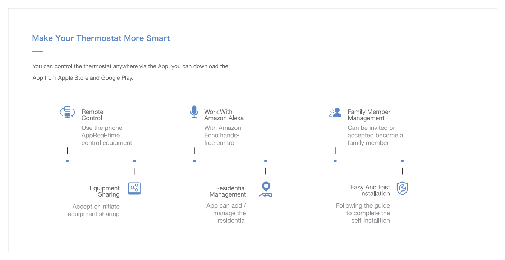Image resolution: width=505 pixels, height=260 pixels.
Task: Select the timeline dot above Easy And Fast Installation
Action: (402, 161)
